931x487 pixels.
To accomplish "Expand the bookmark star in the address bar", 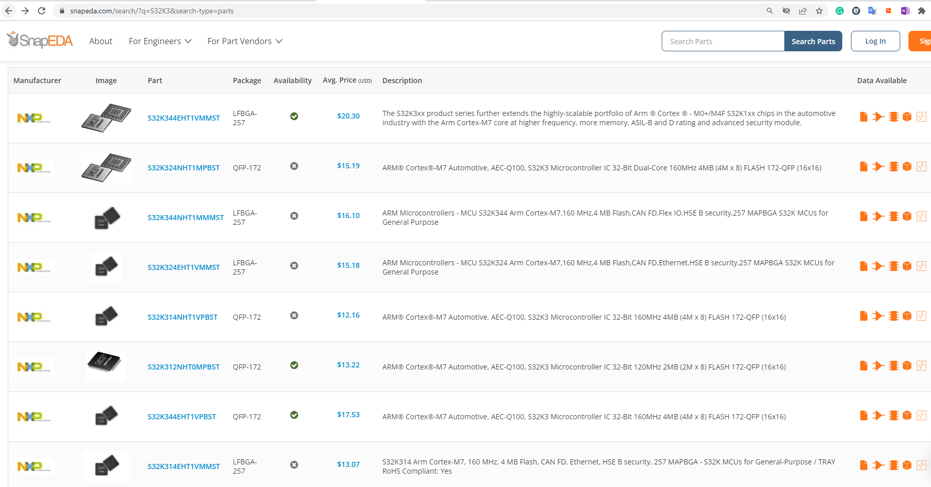I will [819, 10].
